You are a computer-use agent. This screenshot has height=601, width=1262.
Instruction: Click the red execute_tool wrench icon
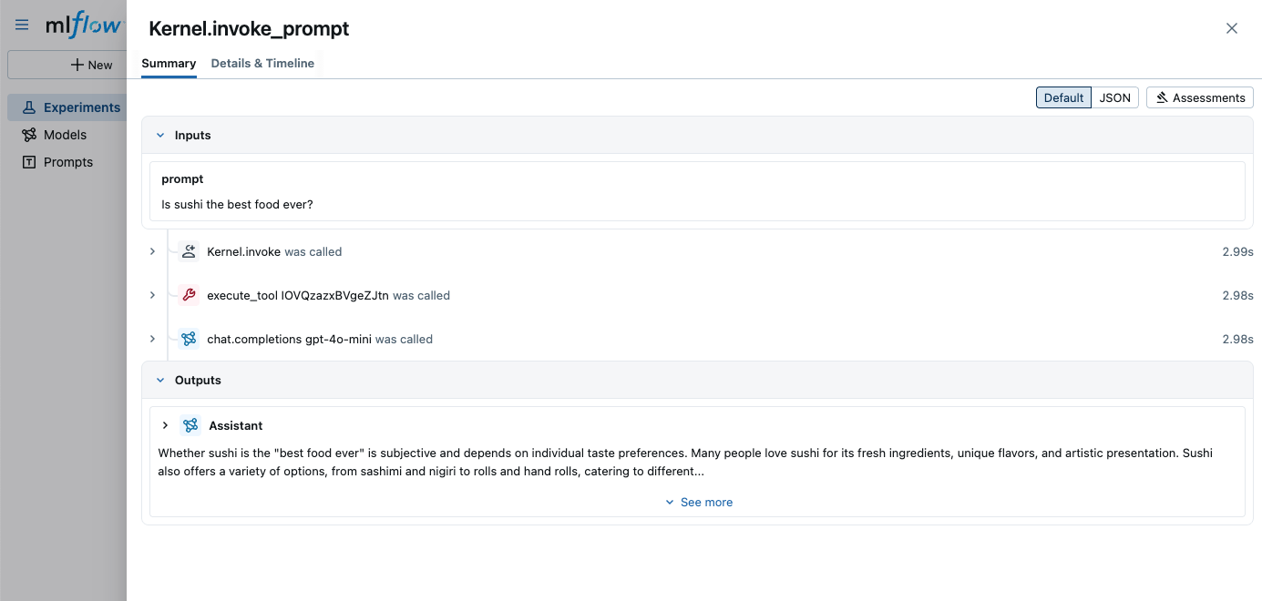[x=189, y=295]
